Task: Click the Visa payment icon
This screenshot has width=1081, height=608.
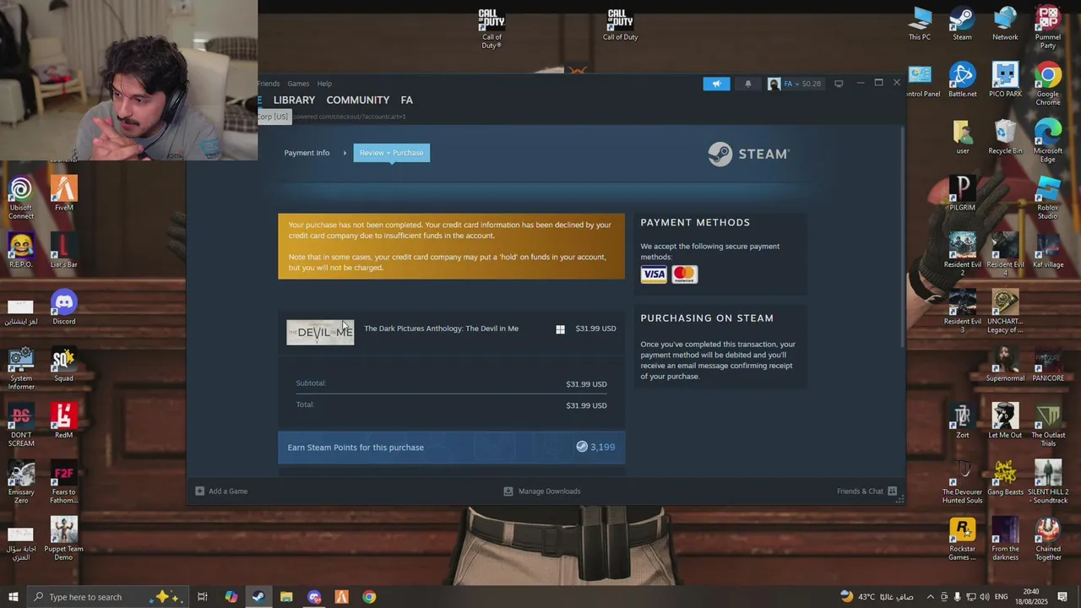Action: click(x=654, y=274)
